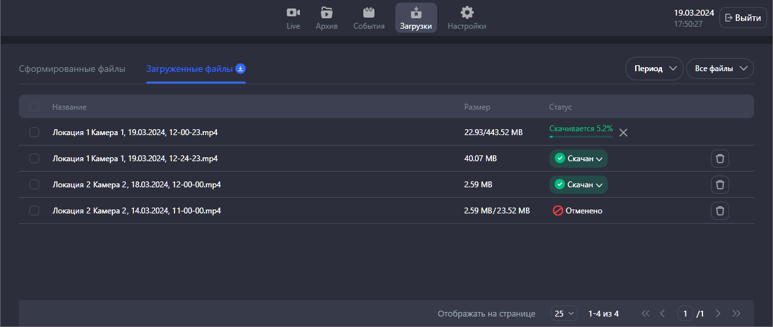773x327 pixels.
Task: Switch to Сформированные файлы tab
Action: [x=72, y=69]
